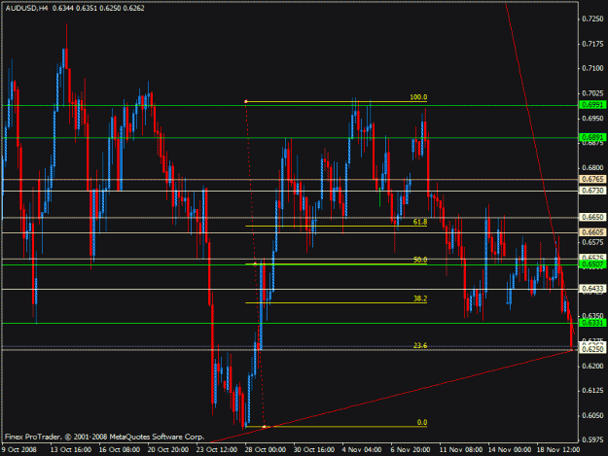Click the 0.6125 price axis label

(x=592, y=391)
